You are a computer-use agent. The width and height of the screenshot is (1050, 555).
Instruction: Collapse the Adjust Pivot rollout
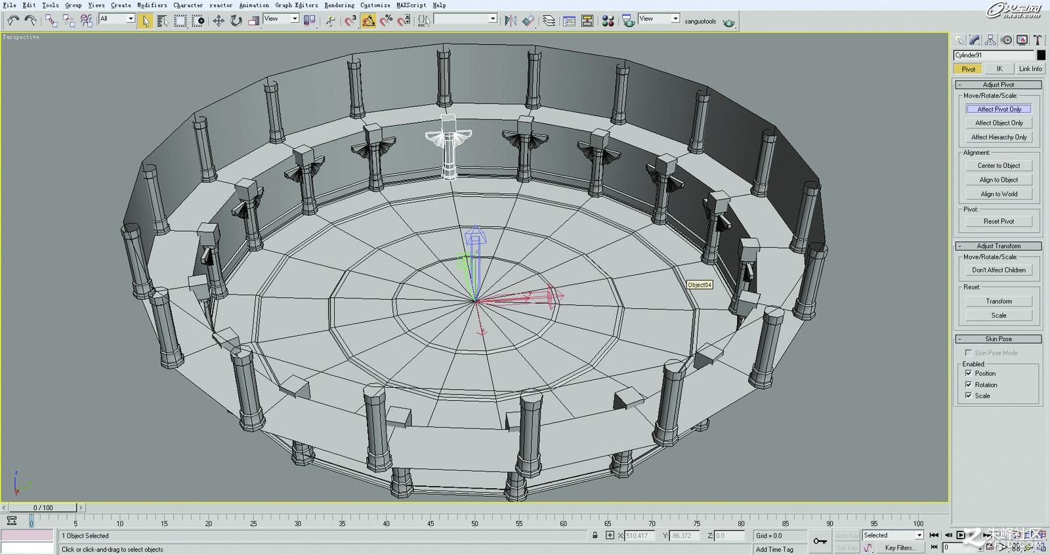pyautogui.click(x=998, y=85)
